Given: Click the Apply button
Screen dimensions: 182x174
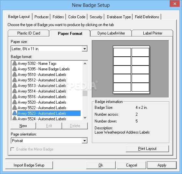Looking at the screenshot, I should (162, 165).
